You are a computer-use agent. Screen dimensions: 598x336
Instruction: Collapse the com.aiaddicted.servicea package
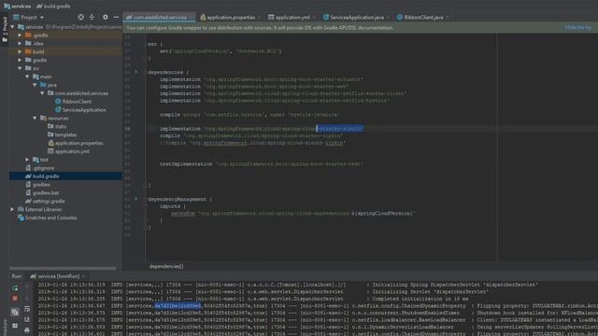(42, 93)
